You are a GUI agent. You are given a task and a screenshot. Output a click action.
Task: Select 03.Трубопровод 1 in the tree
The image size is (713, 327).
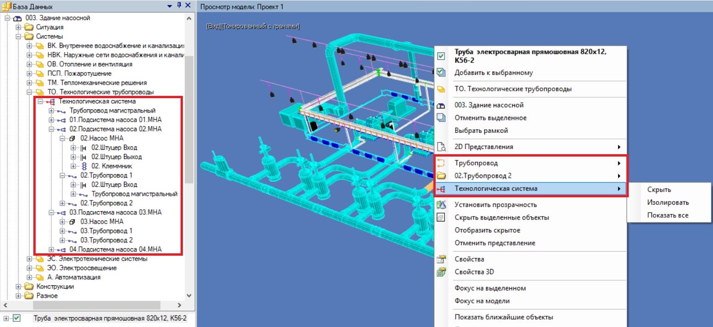[106, 231]
